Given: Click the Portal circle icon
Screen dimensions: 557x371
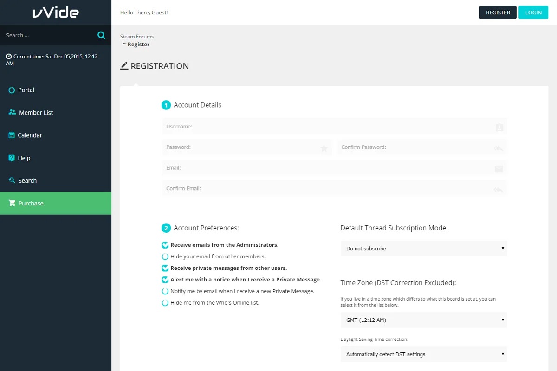Looking at the screenshot, I should (x=12, y=90).
